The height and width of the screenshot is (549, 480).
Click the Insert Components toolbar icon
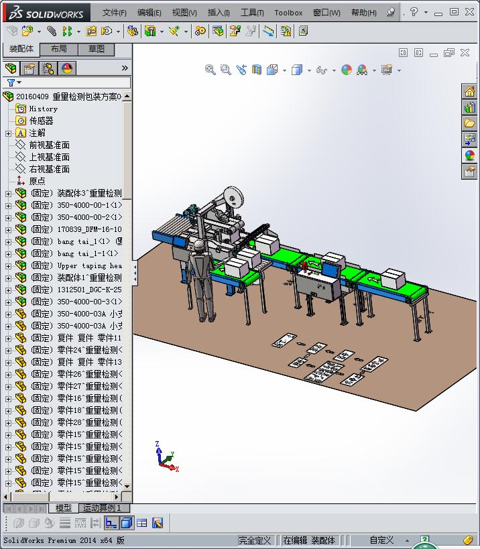[27, 31]
